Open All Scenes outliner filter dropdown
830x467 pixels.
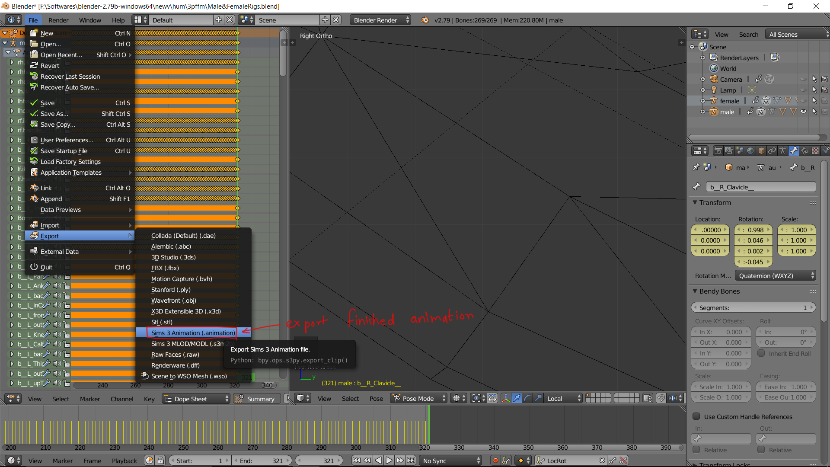tap(797, 35)
